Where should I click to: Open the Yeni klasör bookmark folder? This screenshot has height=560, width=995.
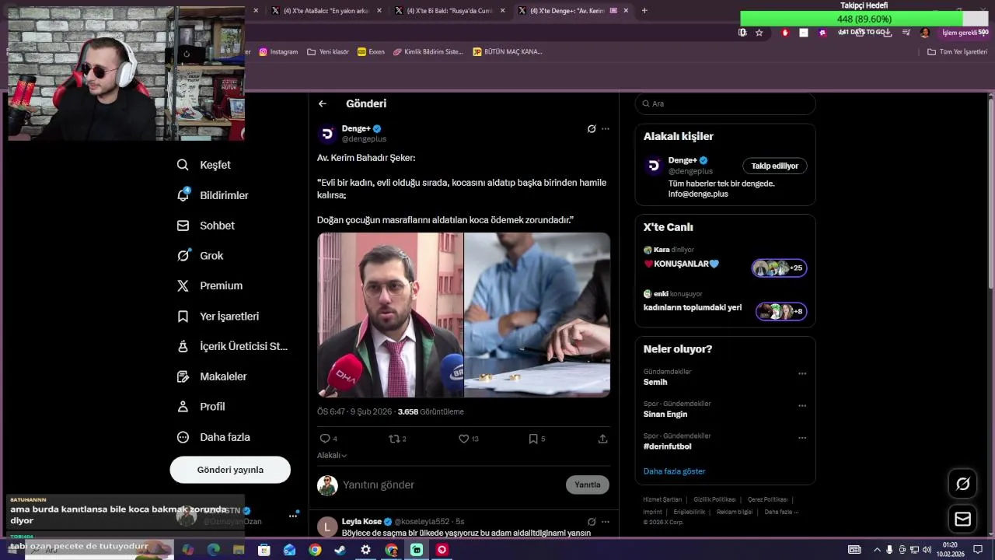(x=328, y=52)
